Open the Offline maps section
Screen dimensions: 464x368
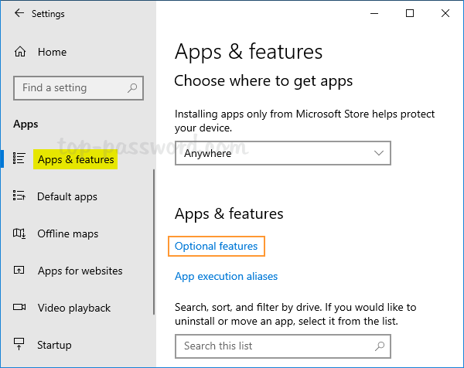pyautogui.click(x=68, y=233)
